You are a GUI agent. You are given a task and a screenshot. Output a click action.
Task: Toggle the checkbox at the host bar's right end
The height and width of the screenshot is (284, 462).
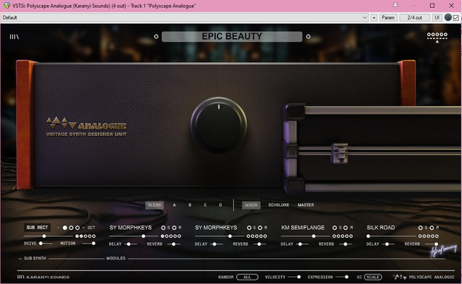[456, 17]
